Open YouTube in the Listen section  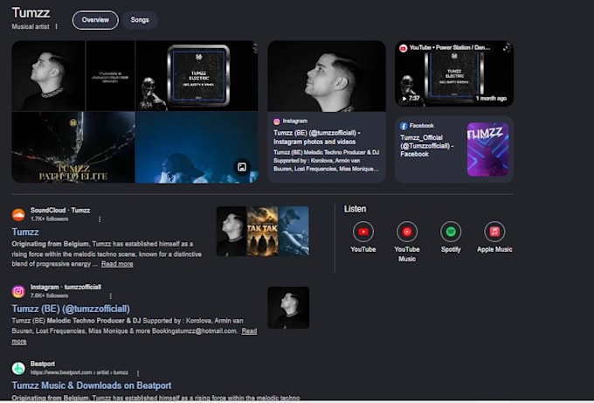[x=363, y=237]
